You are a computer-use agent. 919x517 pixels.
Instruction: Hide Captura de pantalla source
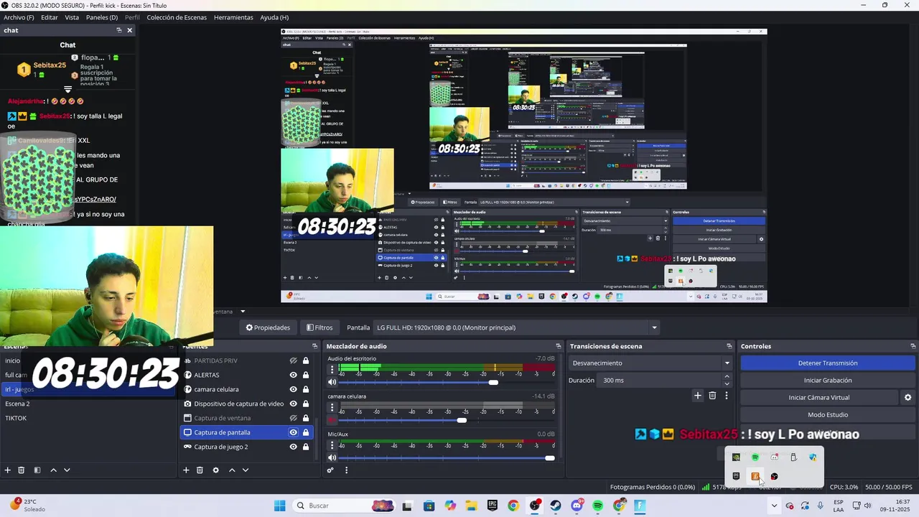[x=293, y=432]
